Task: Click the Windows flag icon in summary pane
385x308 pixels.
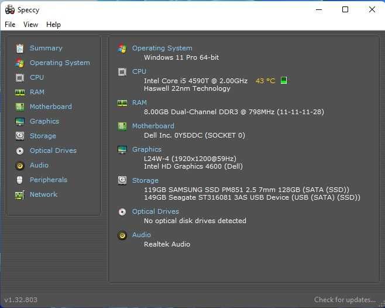Action: pos(122,49)
